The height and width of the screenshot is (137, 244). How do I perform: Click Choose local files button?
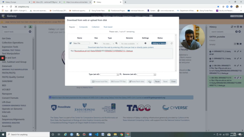[x=100, y=81]
